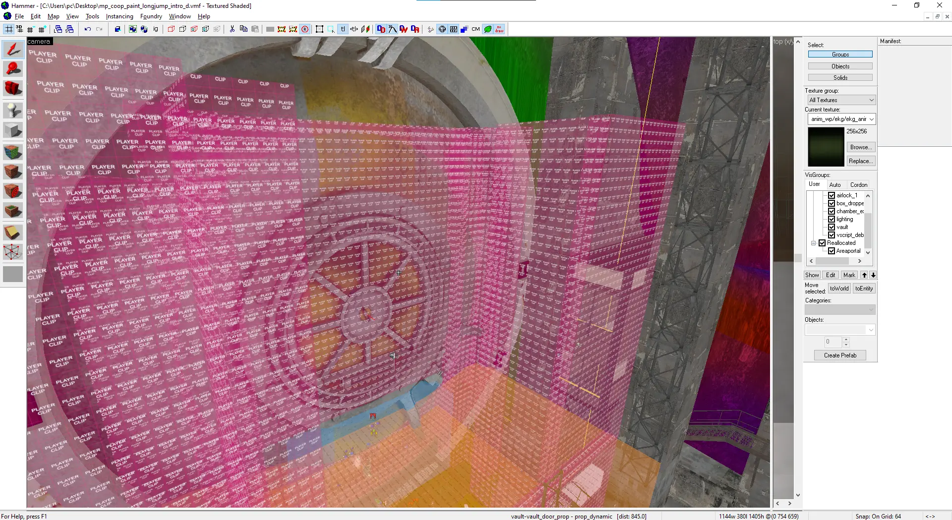Screen dimensions: 952x520
Task: Select the Apply Current Texture tool
Action: tap(13, 172)
